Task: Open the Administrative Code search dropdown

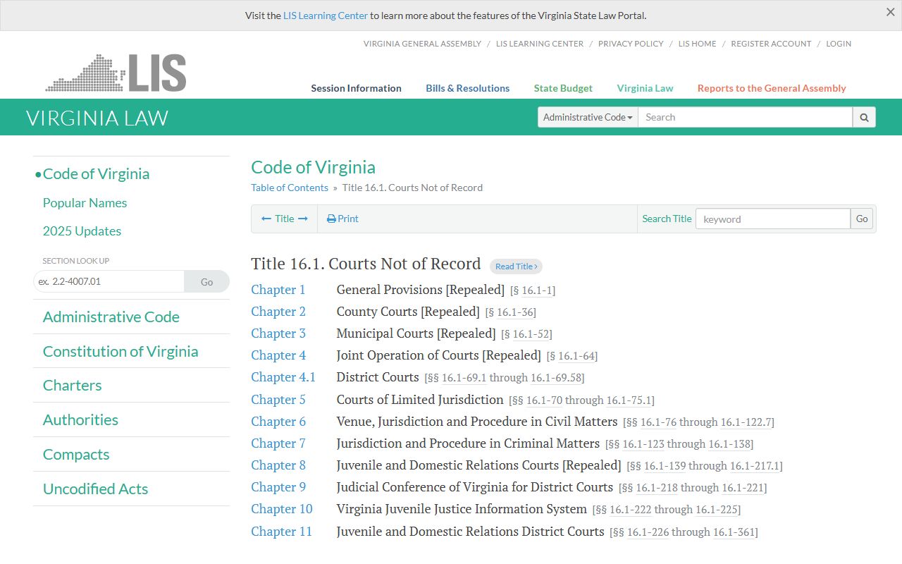Action: click(x=588, y=117)
